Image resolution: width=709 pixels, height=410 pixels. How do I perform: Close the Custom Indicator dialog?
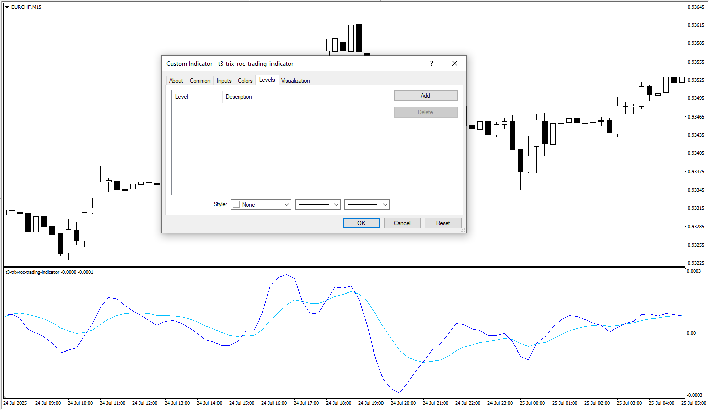click(455, 64)
